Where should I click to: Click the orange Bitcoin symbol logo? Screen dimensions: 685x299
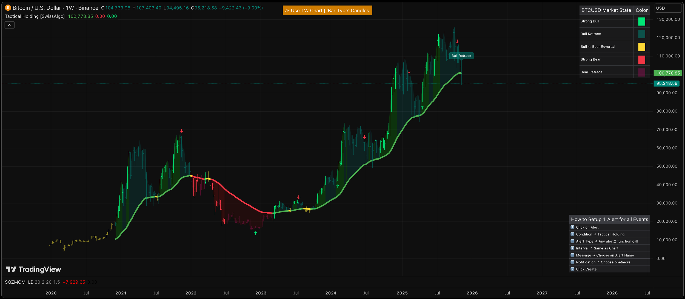click(8, 8)
